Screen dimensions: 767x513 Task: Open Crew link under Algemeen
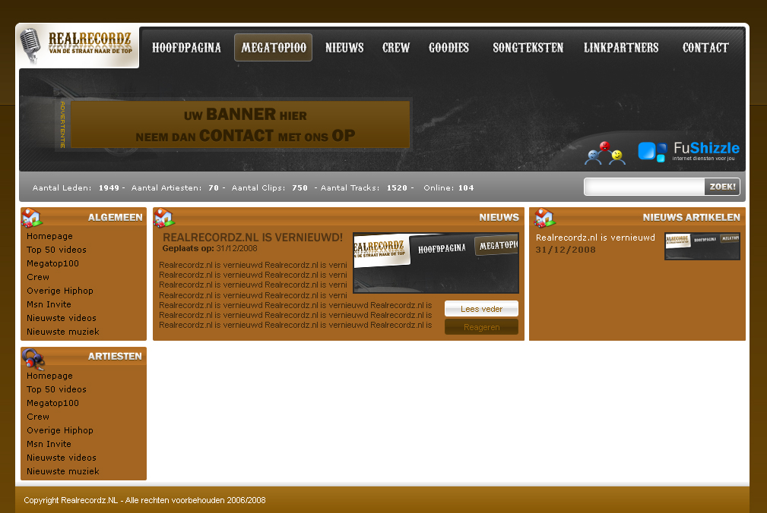[38, 277]
